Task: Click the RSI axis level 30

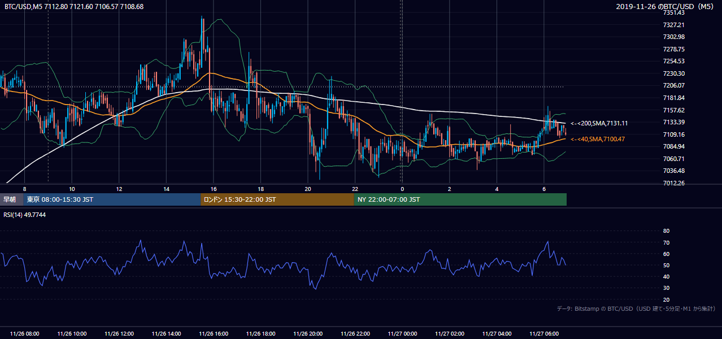Action: [x=666, y=288]
